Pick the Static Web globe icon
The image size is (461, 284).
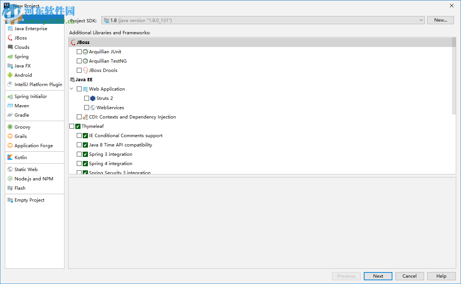tap(10, 170)
